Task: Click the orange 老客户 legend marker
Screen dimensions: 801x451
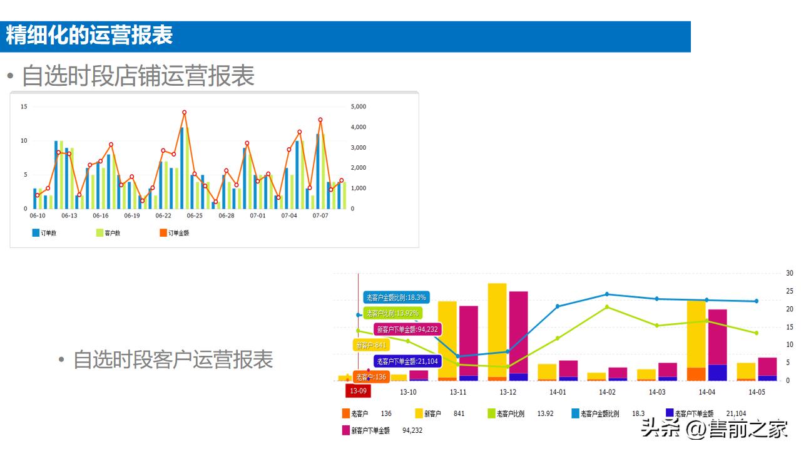Action: (x=345, y=413)
